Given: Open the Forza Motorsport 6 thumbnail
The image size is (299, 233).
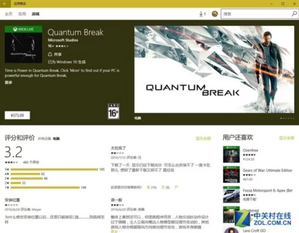Looking at the screenshot, I should click(231, 194).
